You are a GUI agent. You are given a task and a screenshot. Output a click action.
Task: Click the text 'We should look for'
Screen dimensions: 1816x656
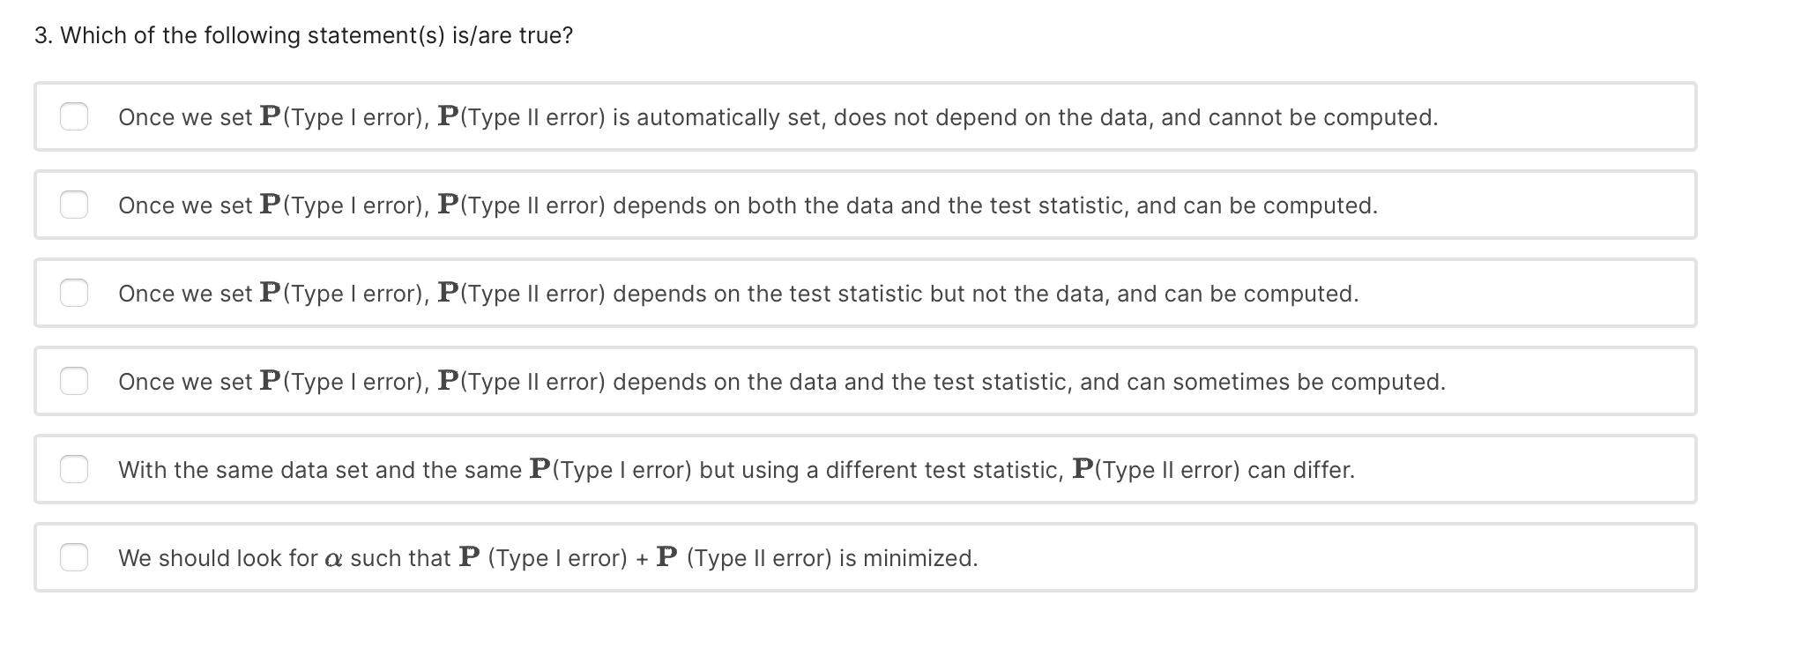click(218, 558)
